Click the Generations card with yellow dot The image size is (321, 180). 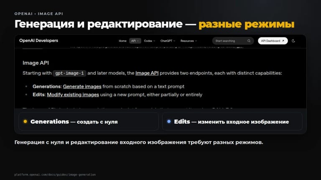89,122
